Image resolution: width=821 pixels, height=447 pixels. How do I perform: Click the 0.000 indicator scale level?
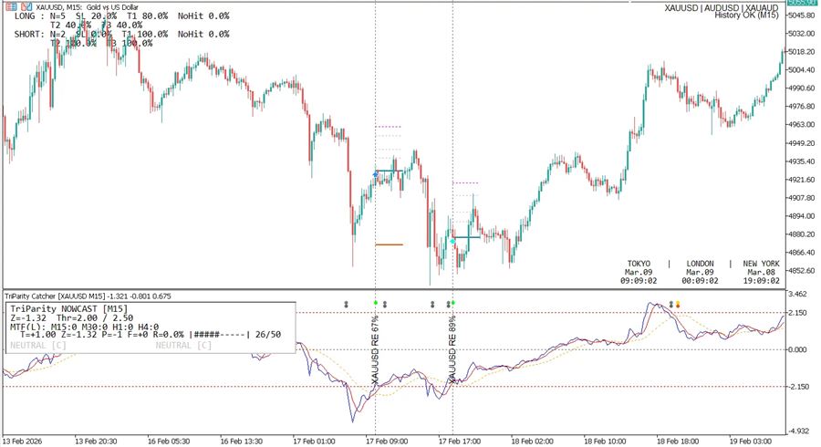click(798, 349)
